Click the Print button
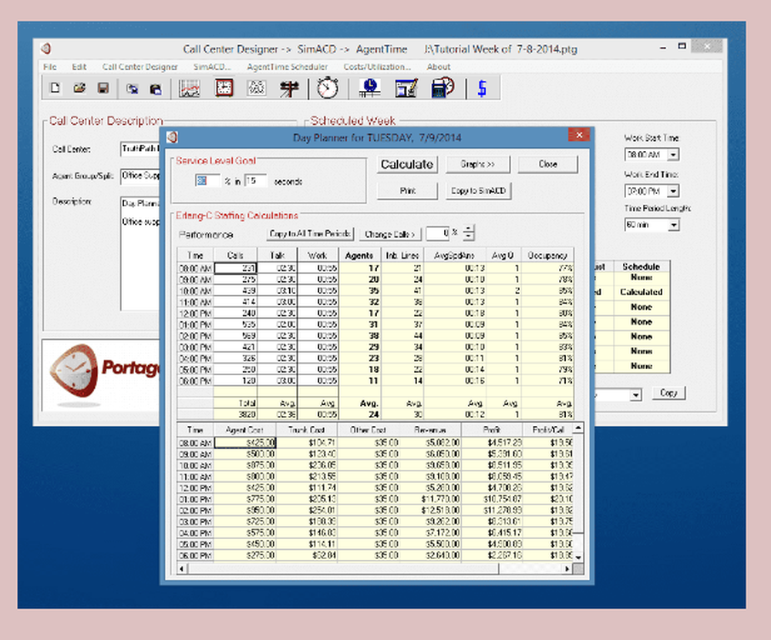 click(x=407, y=190)
